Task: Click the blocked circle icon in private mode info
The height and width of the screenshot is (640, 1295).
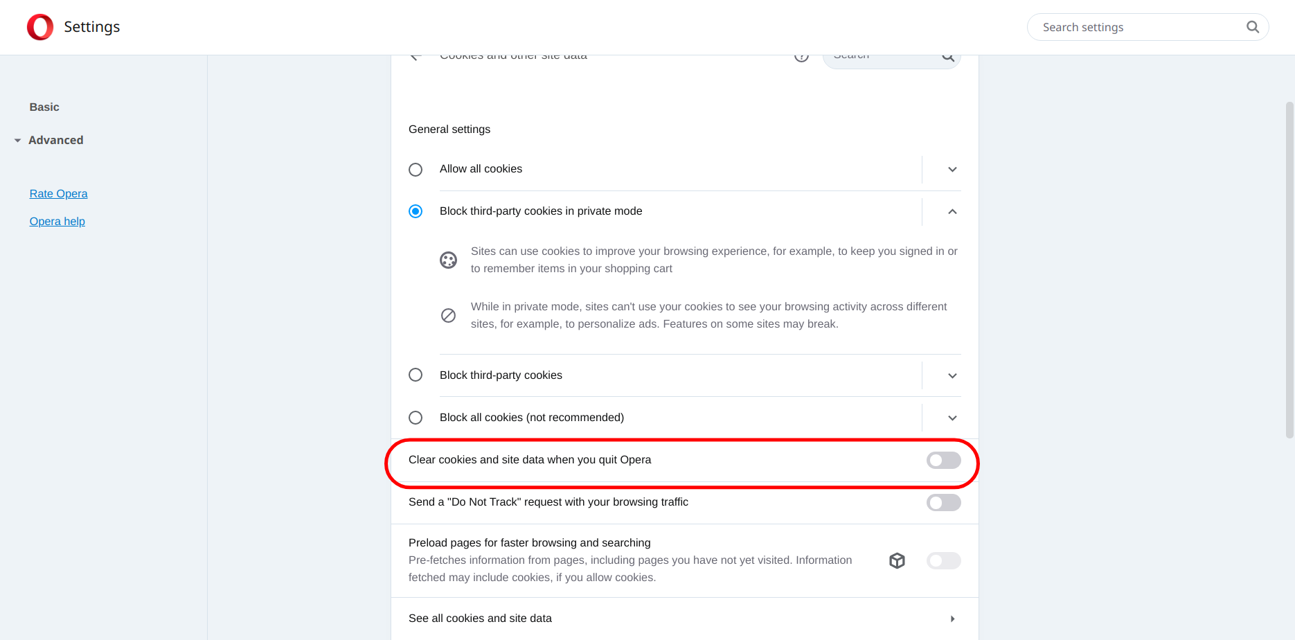Action: point(449,316)
